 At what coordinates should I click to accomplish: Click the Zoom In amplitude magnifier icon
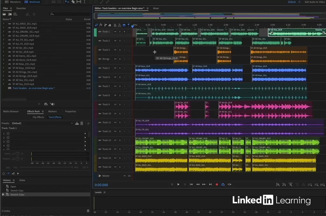[278, 185]
